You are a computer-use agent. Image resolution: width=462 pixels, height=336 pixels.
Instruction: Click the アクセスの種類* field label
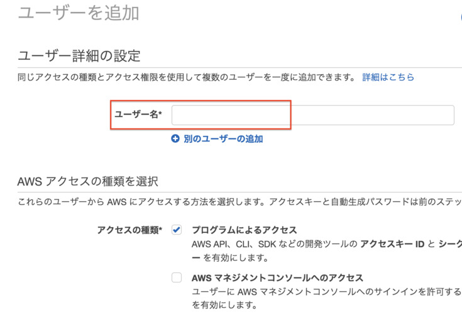[x=129, y=230]
